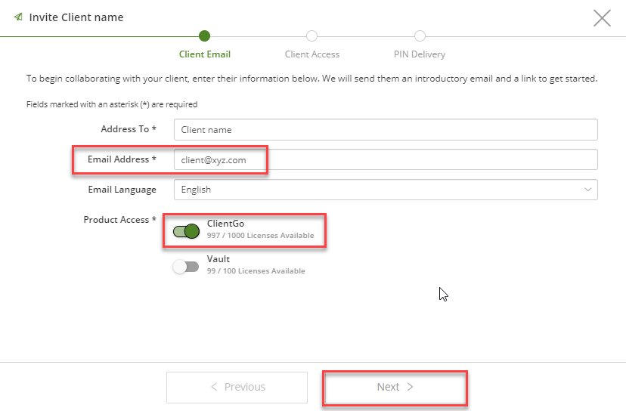
Task: Select the PIN Delivery step circle
Action: tap(420, 36)
